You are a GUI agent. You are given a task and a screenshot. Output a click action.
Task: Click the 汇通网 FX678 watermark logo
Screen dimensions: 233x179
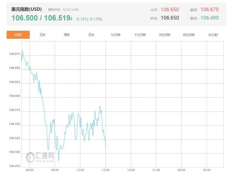pyautogui.click(x=40, y=157)
